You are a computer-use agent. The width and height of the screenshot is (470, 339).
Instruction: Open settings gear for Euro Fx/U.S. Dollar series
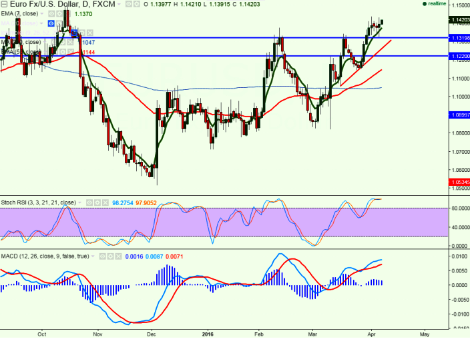pyautogui.click(x=136, y=5)
